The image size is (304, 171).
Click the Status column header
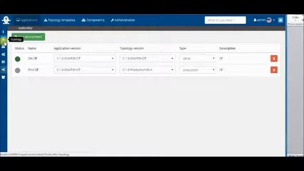(x=19, y=48)
